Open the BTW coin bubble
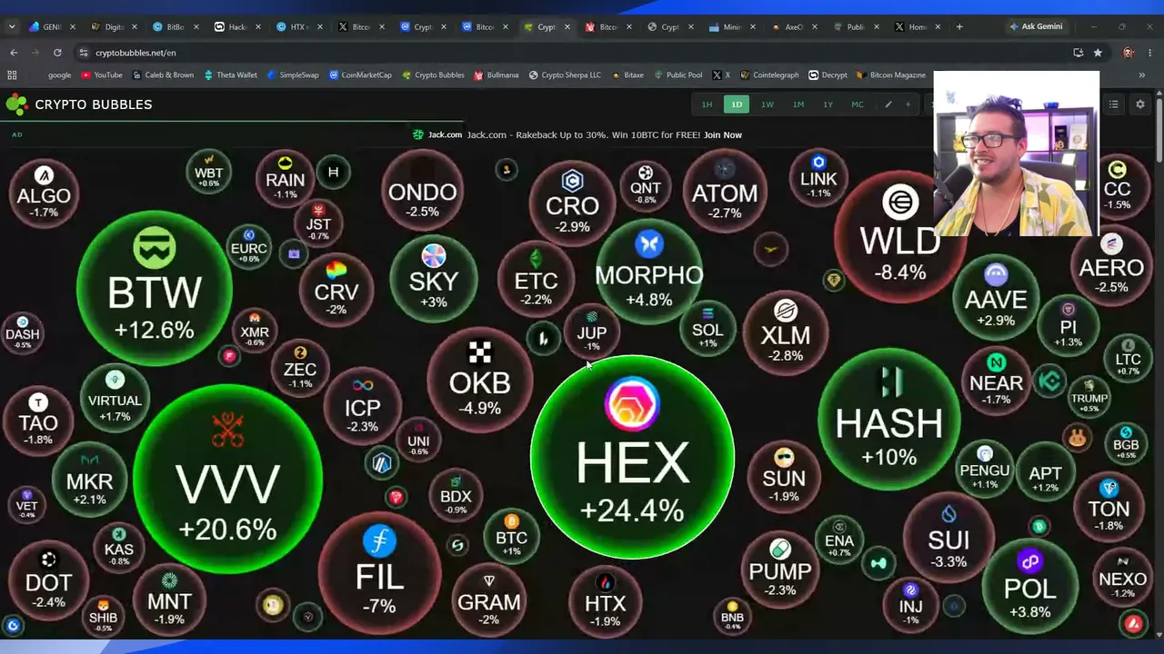This screenshot has width=1164, height=654. 154,290
